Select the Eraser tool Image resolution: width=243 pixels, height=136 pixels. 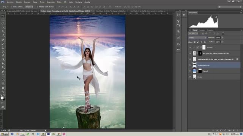click(3, 56)
